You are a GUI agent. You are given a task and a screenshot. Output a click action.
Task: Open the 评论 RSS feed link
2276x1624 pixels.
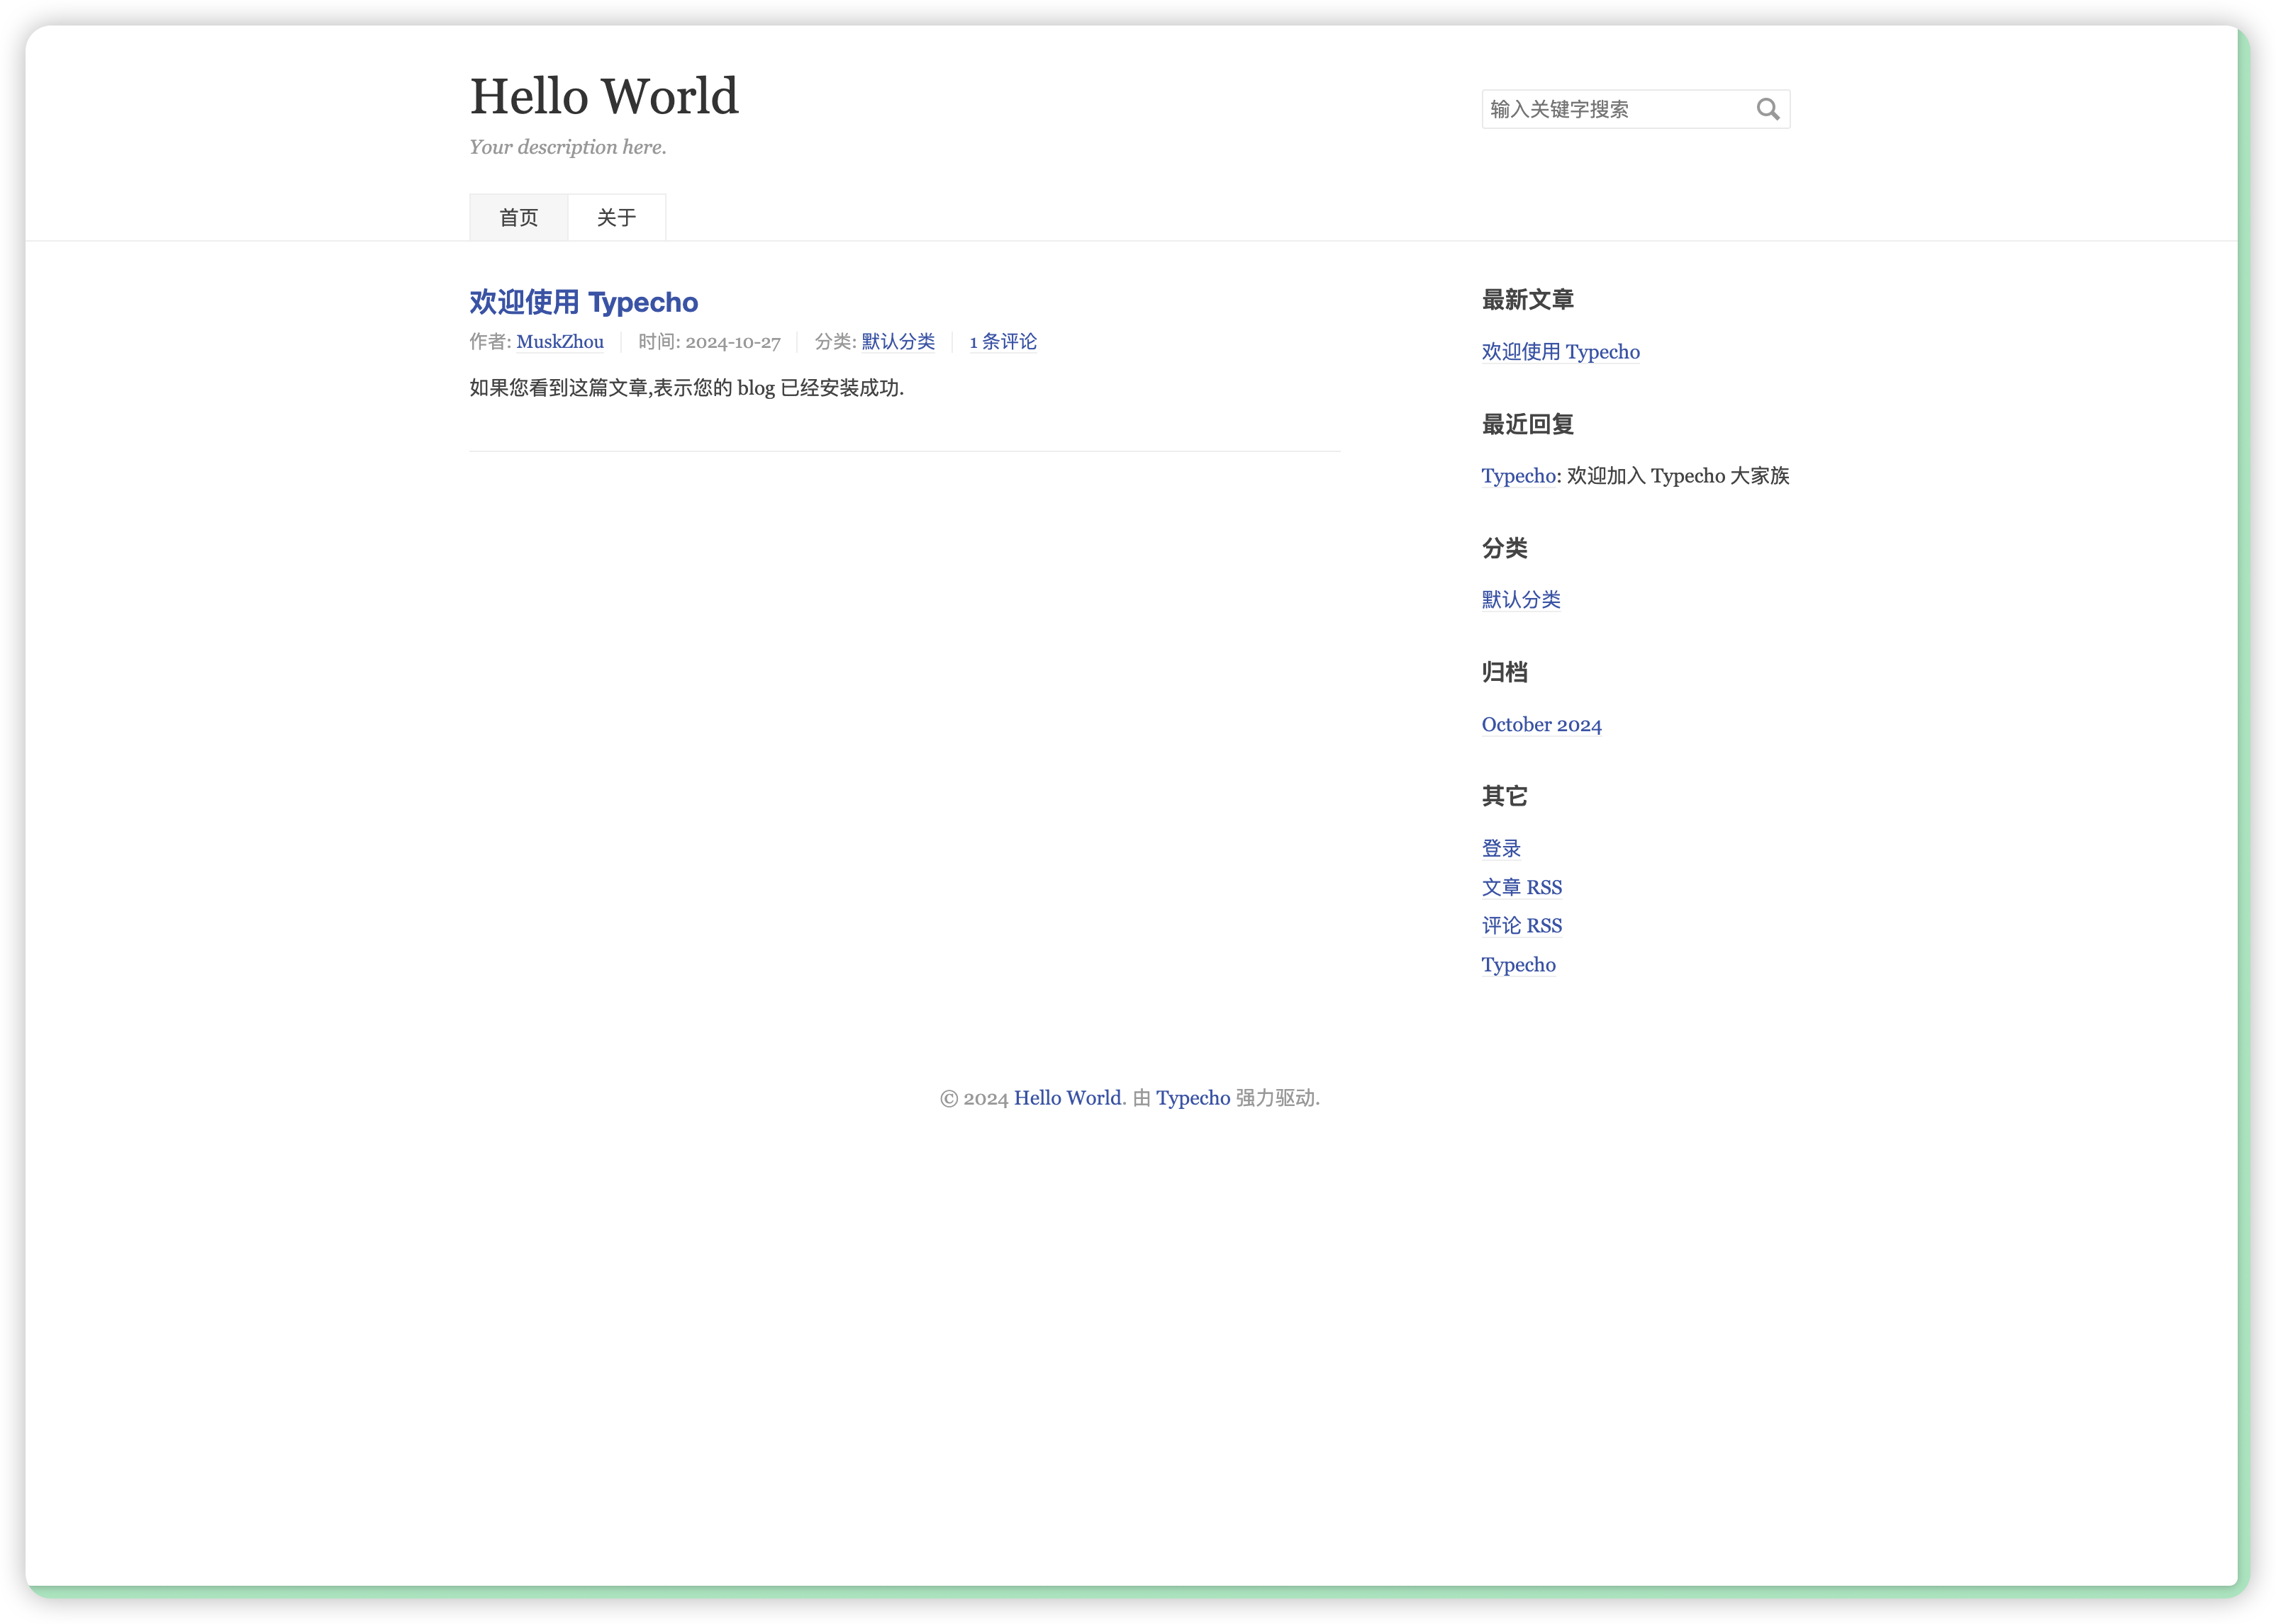pos(1521,926)
